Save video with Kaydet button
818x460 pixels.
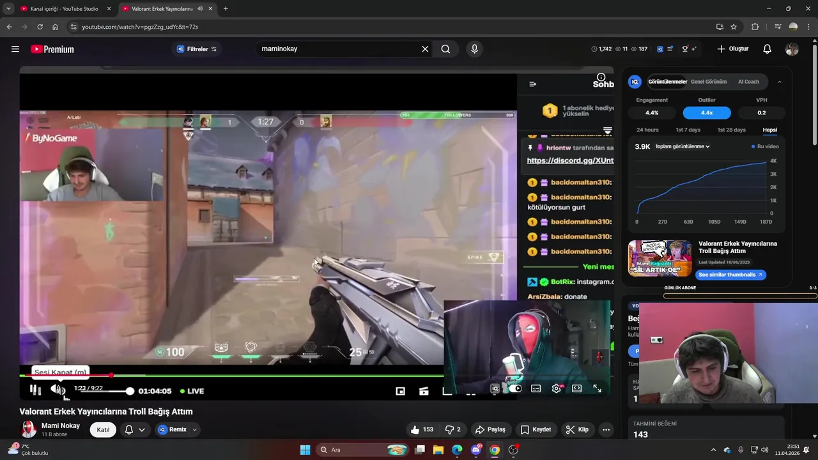(536, 429)
